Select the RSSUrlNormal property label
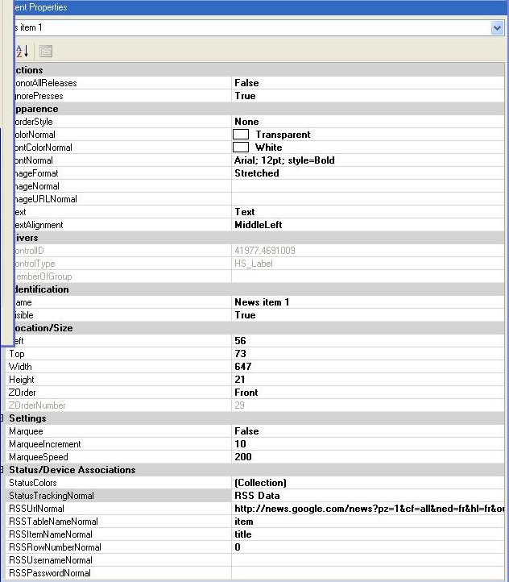This screenshot has width=509, height=582. coord(37,509)
